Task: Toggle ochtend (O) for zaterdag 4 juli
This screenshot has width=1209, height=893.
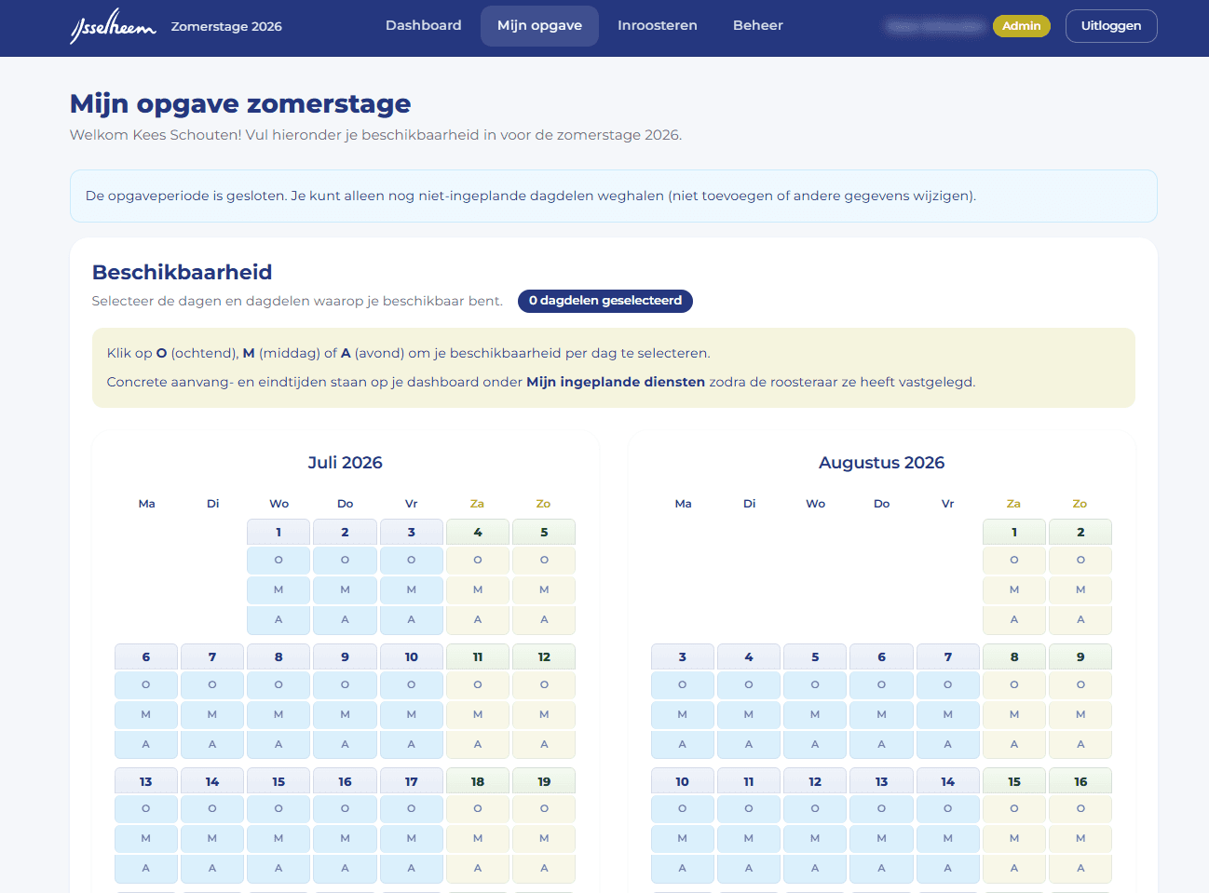Action: [478, 560]
